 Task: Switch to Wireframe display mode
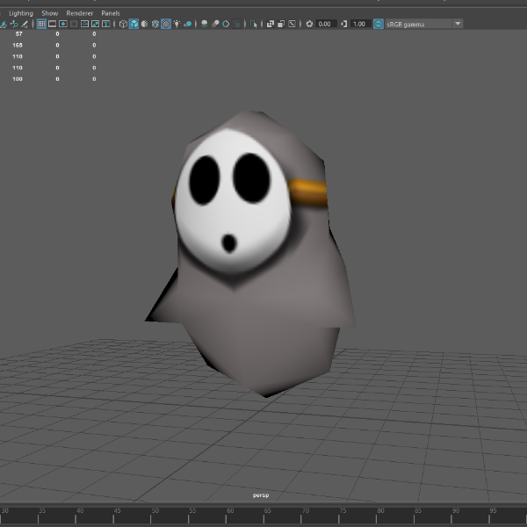tap(123, 24)
